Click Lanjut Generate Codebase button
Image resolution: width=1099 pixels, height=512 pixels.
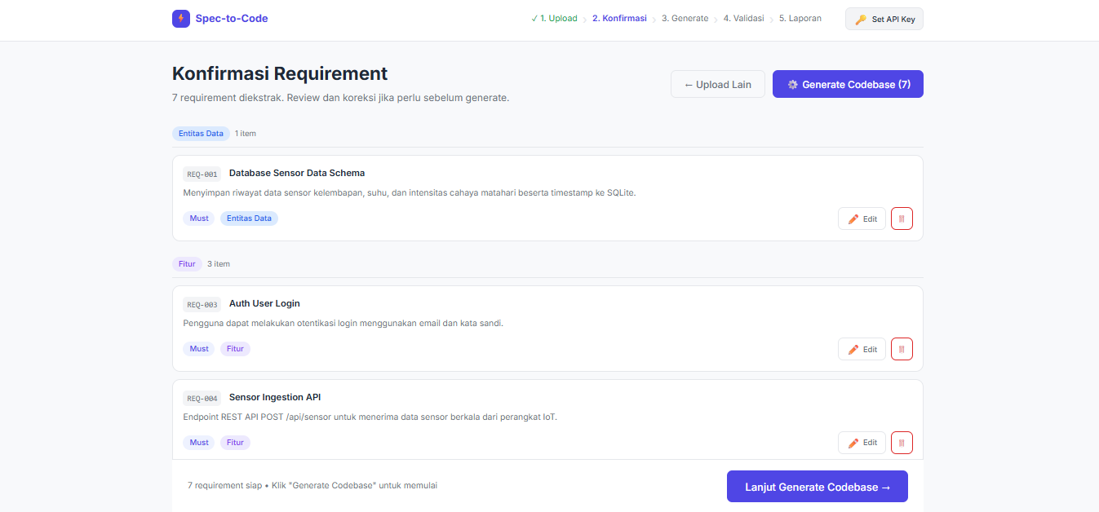click(818, 487)
